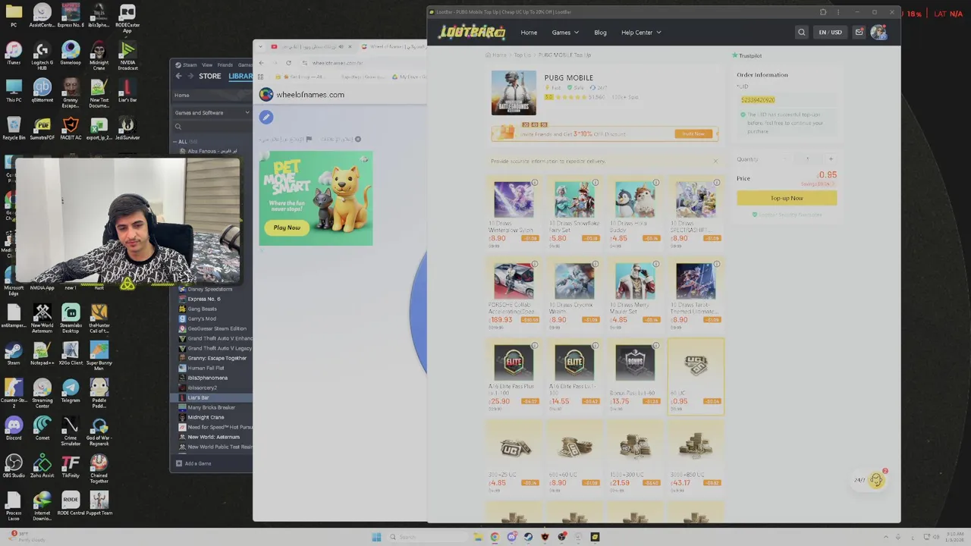Open FACEIT AC desktop shortcut

(71, 128)
